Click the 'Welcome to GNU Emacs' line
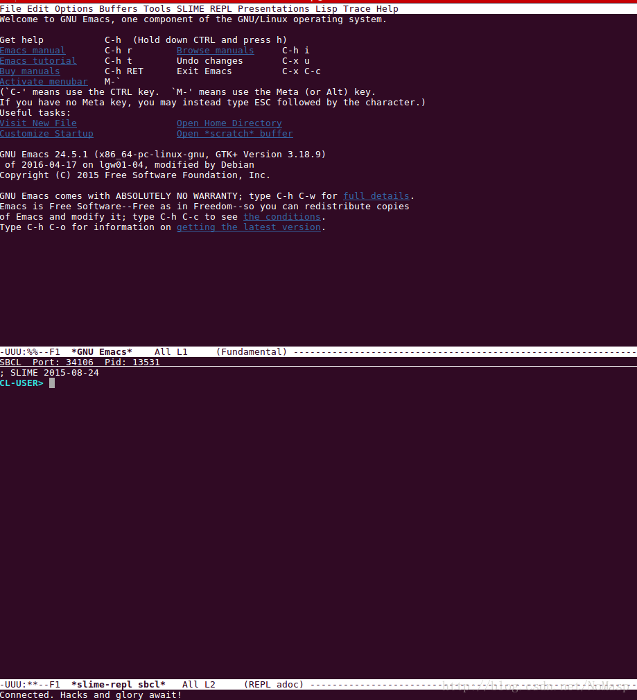 193,19
